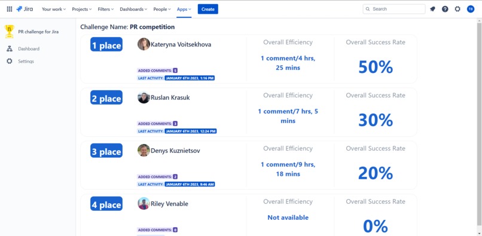Click Kateryna's added comments count 5
482x236 pixels.
pos(175,71)
